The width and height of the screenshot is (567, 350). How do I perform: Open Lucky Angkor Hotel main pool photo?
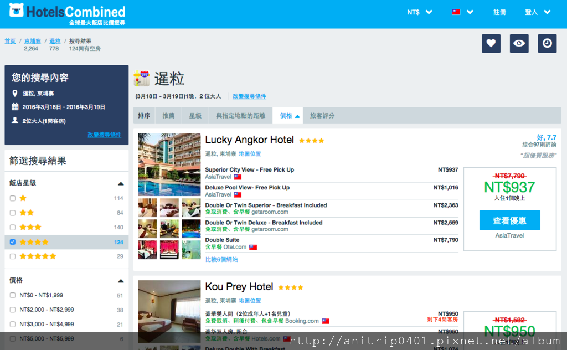pos(169,164)
